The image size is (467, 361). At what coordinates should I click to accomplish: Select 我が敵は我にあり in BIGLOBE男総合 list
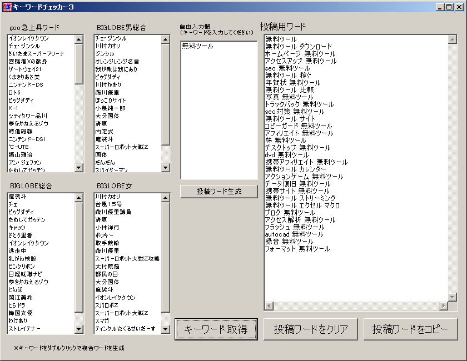[x=116, y=69]
